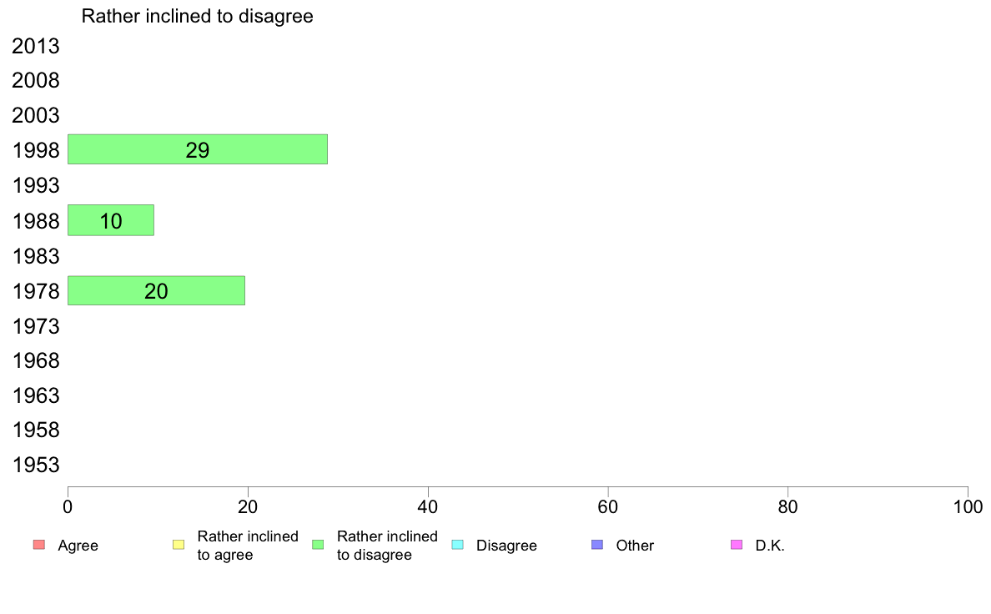Select the 1998 bar showing 29
Viewport: 991px width, 614px height.
pyautogui.click(x=198, y=149)
